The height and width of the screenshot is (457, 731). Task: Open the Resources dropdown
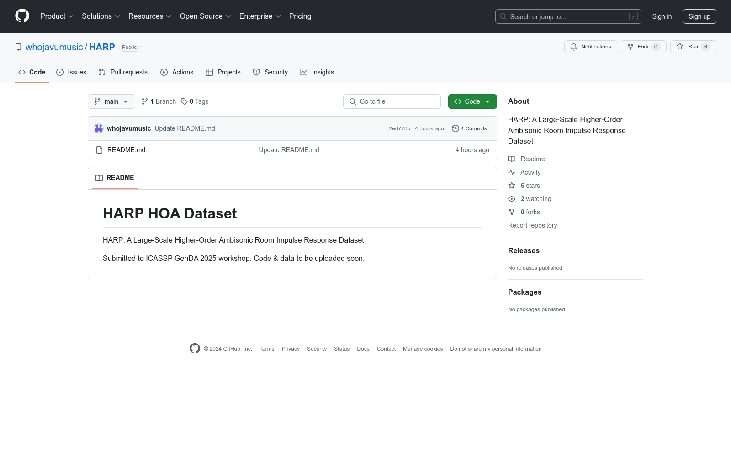coord(150,16)
